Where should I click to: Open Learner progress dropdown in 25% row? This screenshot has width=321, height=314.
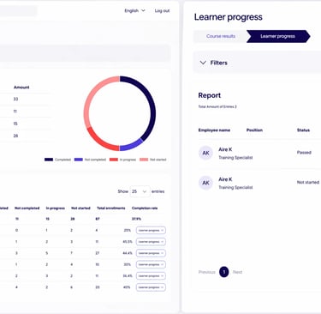tap(151, 230)
